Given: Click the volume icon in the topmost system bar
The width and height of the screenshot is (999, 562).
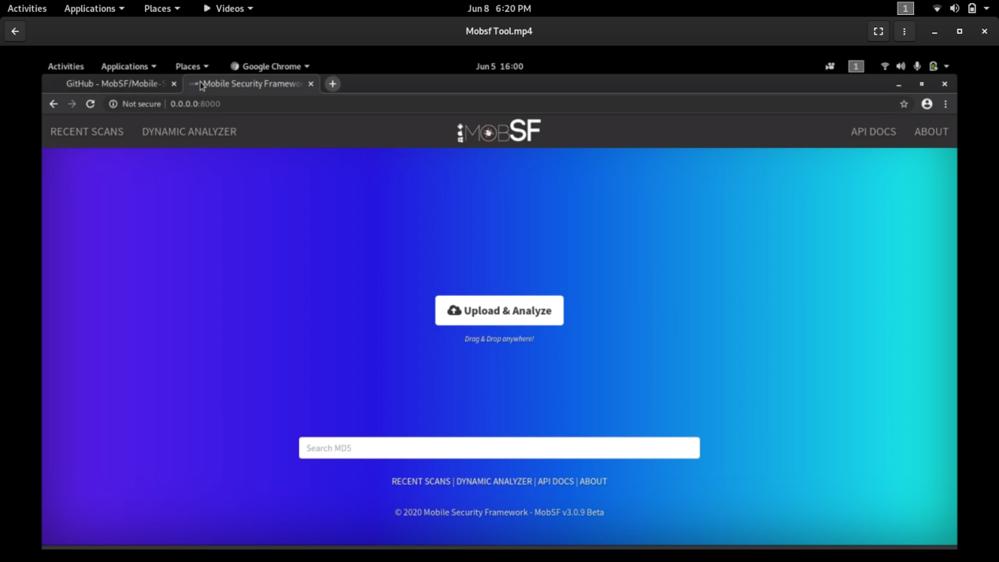Looking at the screenshot, I should tap(954, 9).
